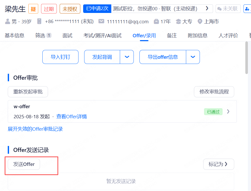Expand 展开失效的Offer审批记录 link

pos(35,129)
